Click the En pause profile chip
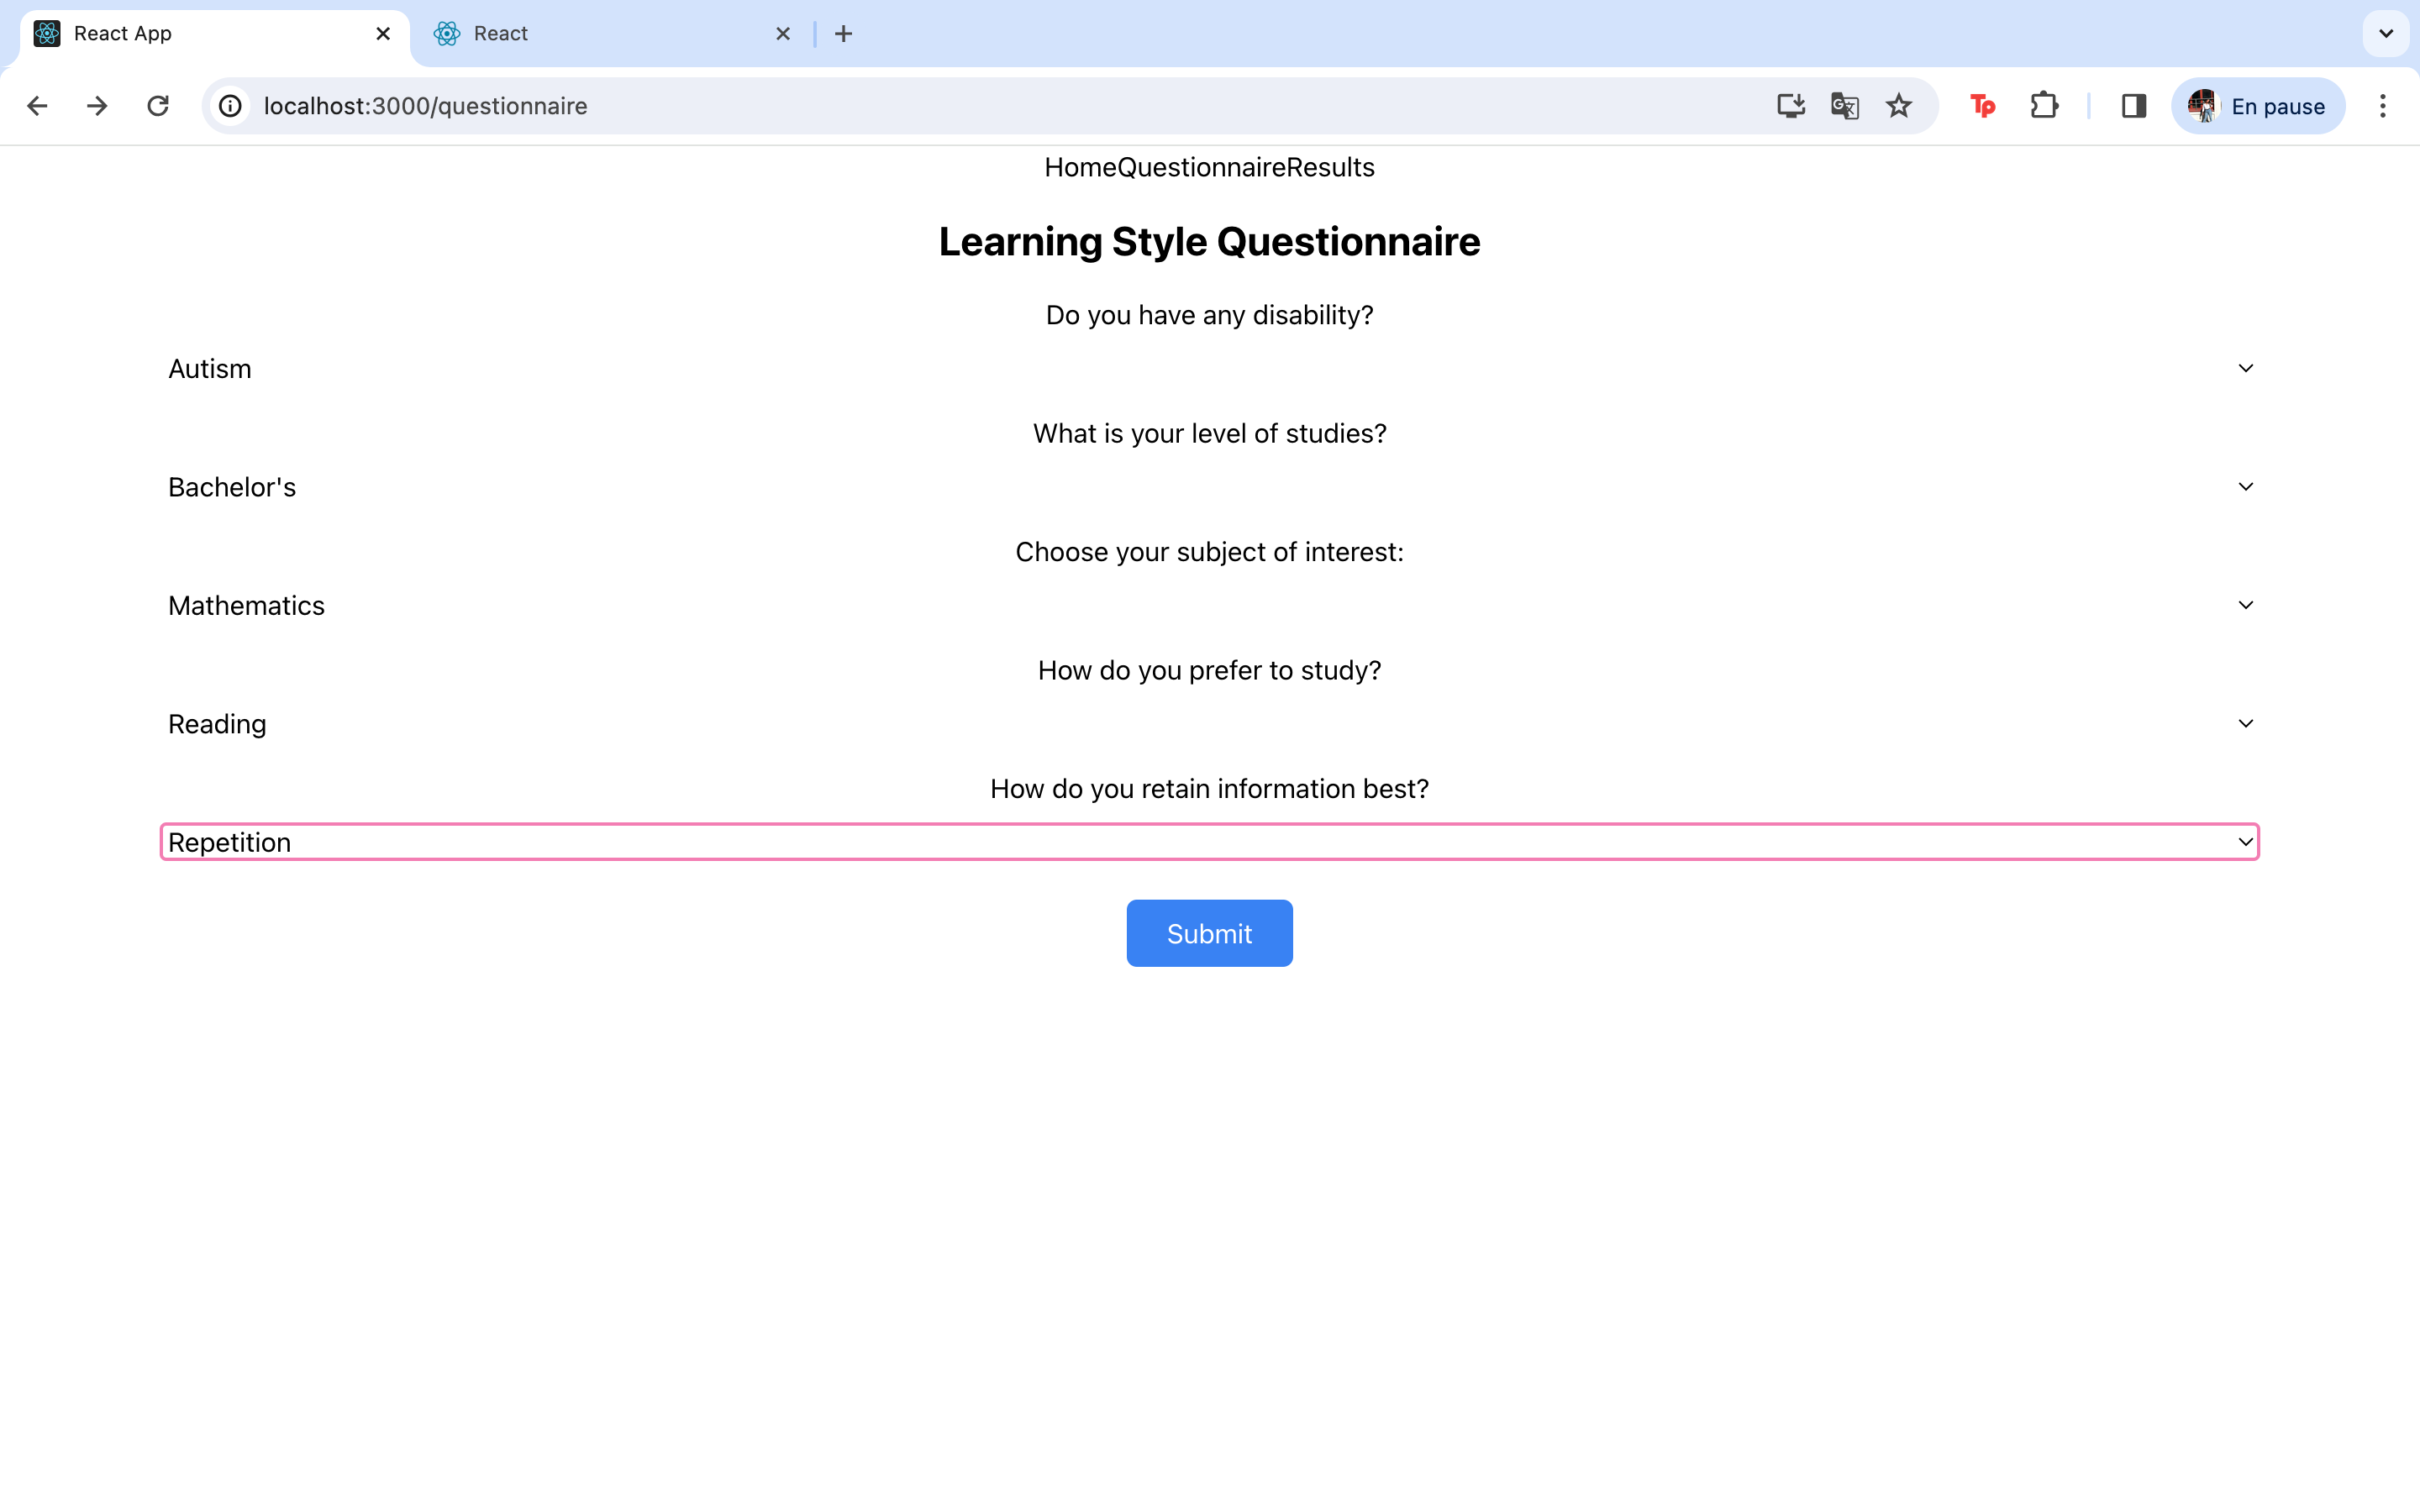Image resolution: width=2420 pixels, height=1512 pixels. click(2257, 106)
